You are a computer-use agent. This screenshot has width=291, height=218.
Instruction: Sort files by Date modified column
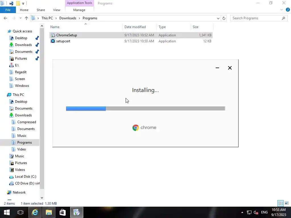coord(135,27)
